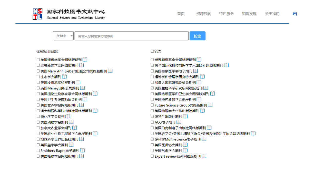Expand the 关键字 search type dropdown
This screenshot has width=313, height=176.
point(63,36)
